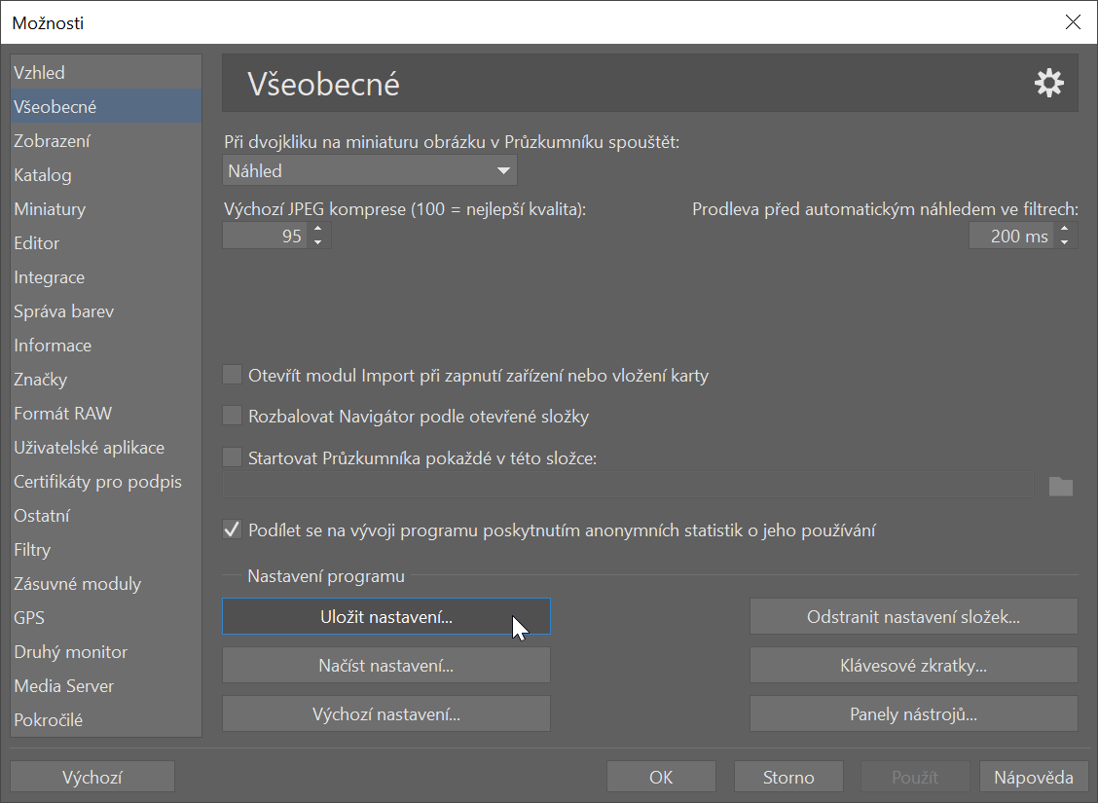Click the gear icon in Všeobecné header

pos(1048,84)
